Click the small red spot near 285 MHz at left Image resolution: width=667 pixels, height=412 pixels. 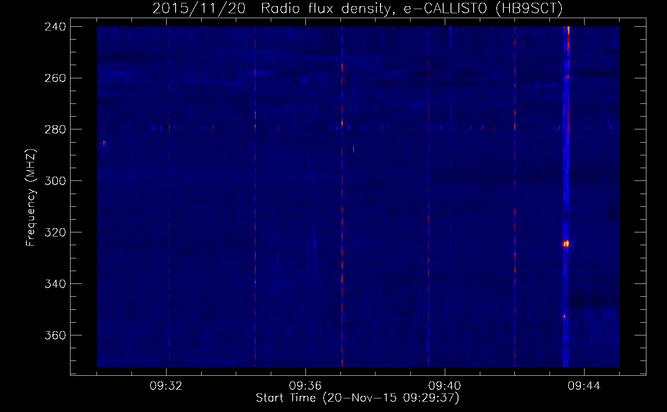point(103,143)
